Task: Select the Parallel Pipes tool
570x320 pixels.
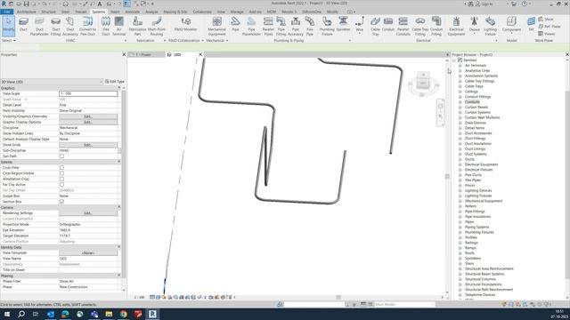Action: coord(268,26)
